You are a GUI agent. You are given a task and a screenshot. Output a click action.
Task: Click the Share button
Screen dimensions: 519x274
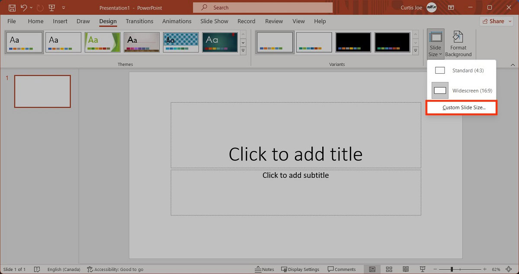pyautogui.click(x=497, y=21)
